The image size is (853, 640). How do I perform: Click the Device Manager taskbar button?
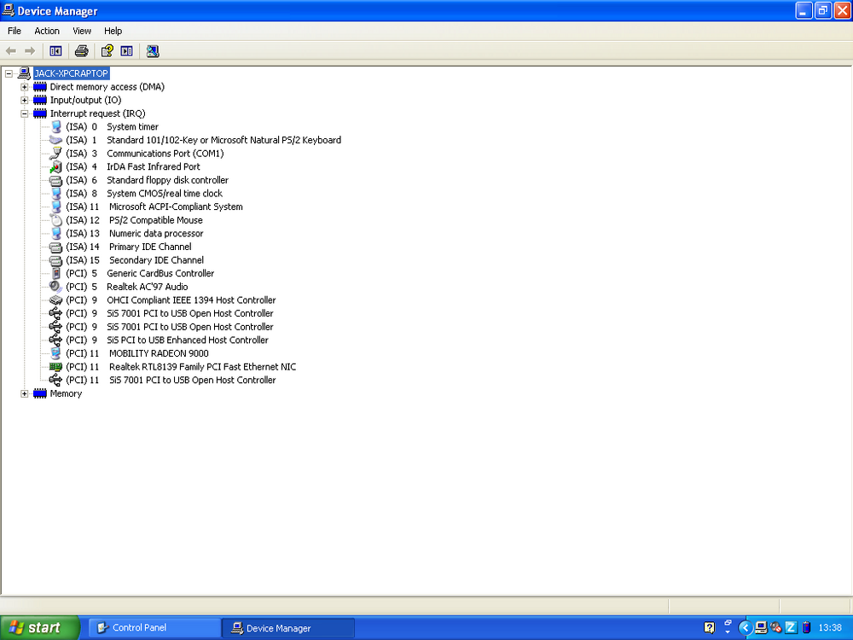[x=288, y=628]
